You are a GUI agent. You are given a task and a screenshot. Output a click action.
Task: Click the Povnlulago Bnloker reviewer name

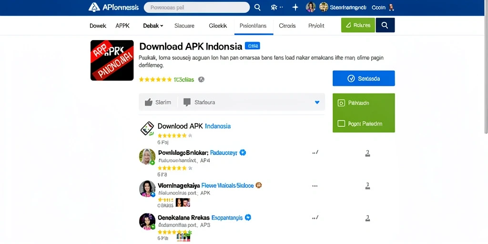183,152
